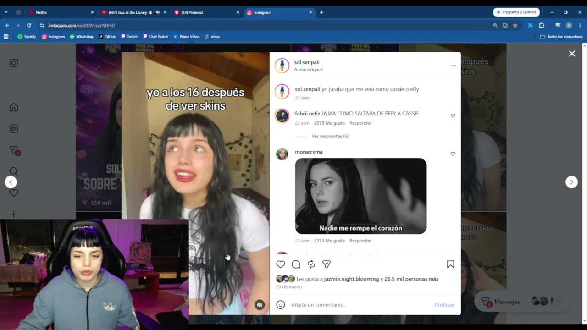Open the Extensions puzzle icon

click(542, 25)
